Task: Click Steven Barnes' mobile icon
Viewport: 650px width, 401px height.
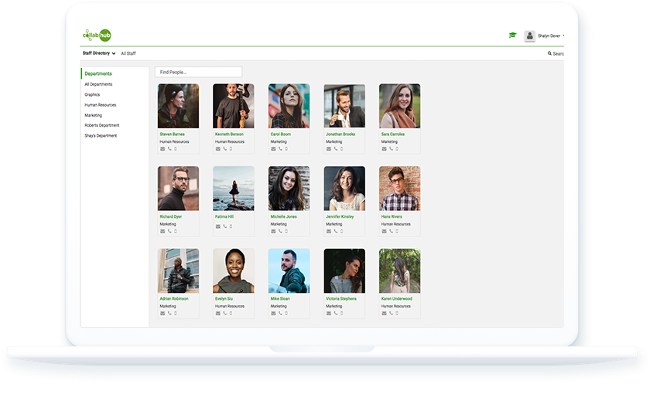Action: point(176,149)
